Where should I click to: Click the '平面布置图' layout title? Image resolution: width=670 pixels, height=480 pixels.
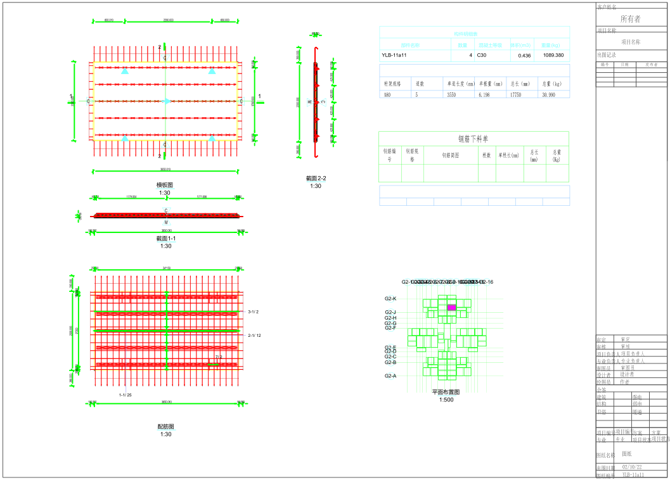[x=446, y=392]
